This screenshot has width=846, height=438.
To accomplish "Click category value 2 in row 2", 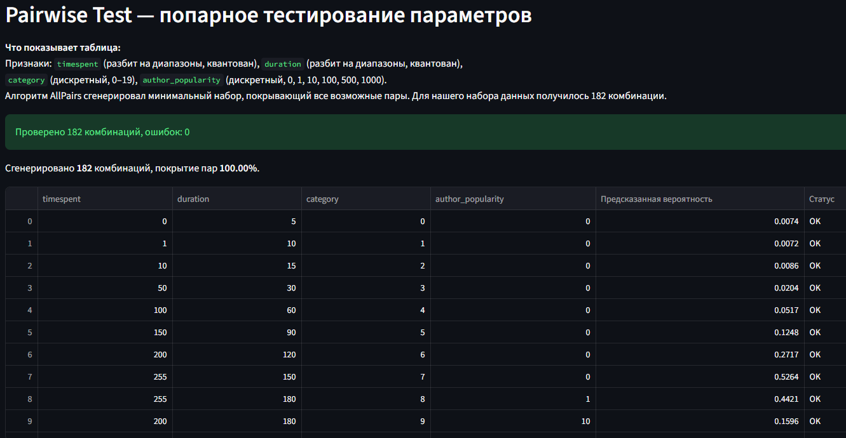I will 365,265.
